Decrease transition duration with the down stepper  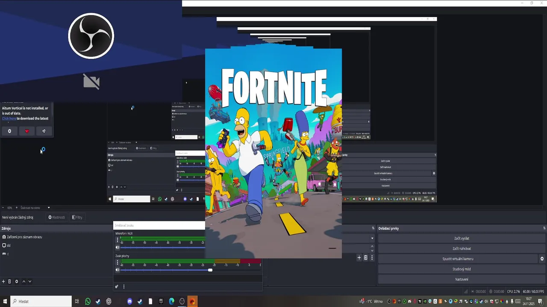(372, 251)
